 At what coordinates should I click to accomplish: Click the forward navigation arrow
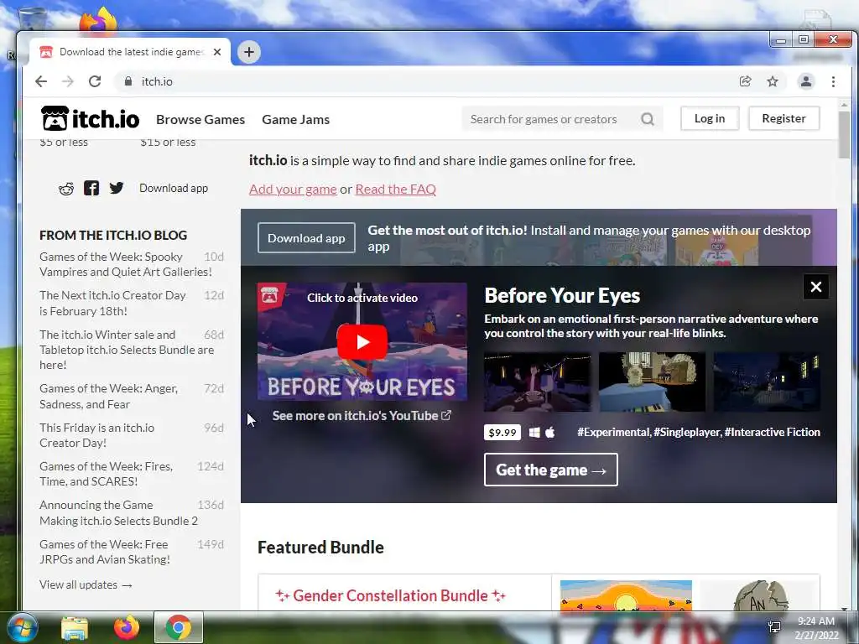coord(67,81)
